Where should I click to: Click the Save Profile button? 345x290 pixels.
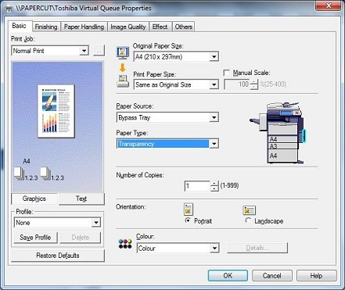pos(35,238)
